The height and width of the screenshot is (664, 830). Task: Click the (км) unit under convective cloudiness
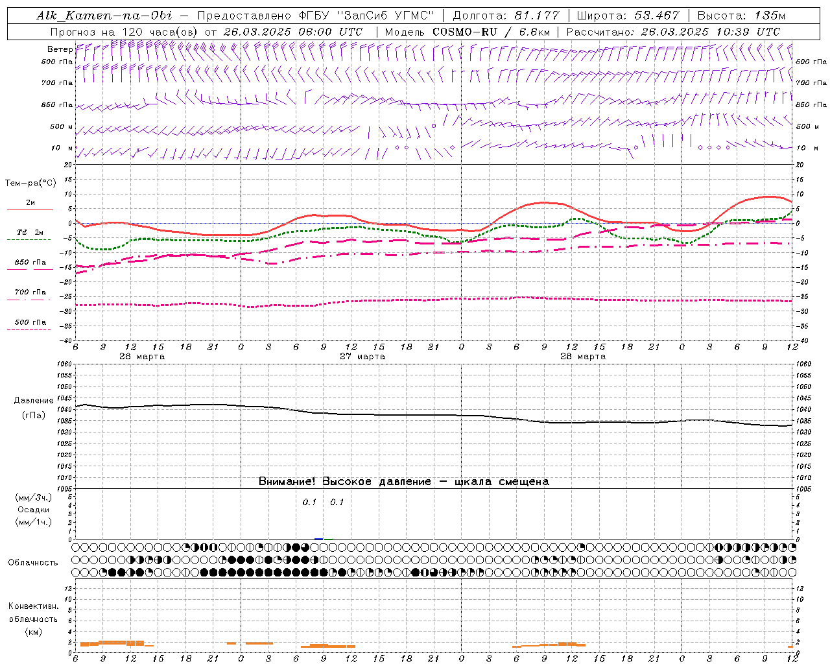[x=33, y=632]
